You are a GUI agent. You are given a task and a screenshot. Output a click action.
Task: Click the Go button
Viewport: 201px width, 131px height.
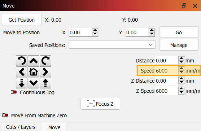coord(179,32)
